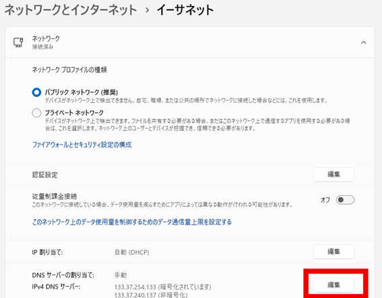
Task: Click the 自動 (DHCP) value text
Action: (x=132, y=252)
